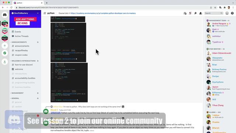Expand the MANAGEMENT category

point(17,93)
